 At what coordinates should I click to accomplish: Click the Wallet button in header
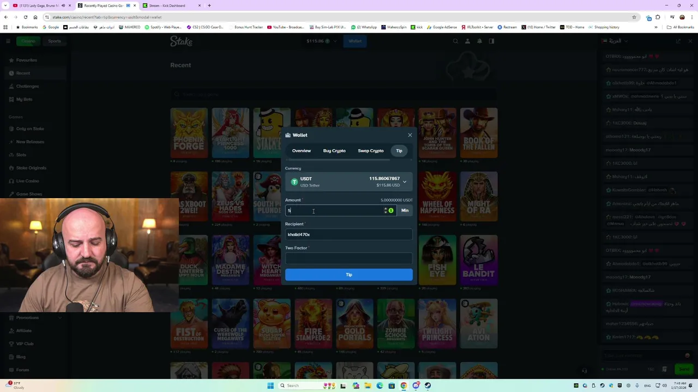click(x=355, y=41)
